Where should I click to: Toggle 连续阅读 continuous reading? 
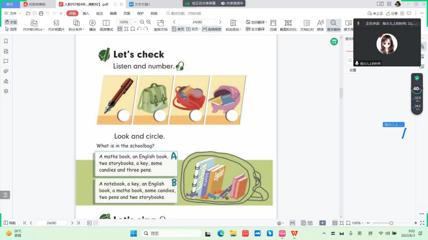point(212,29)
